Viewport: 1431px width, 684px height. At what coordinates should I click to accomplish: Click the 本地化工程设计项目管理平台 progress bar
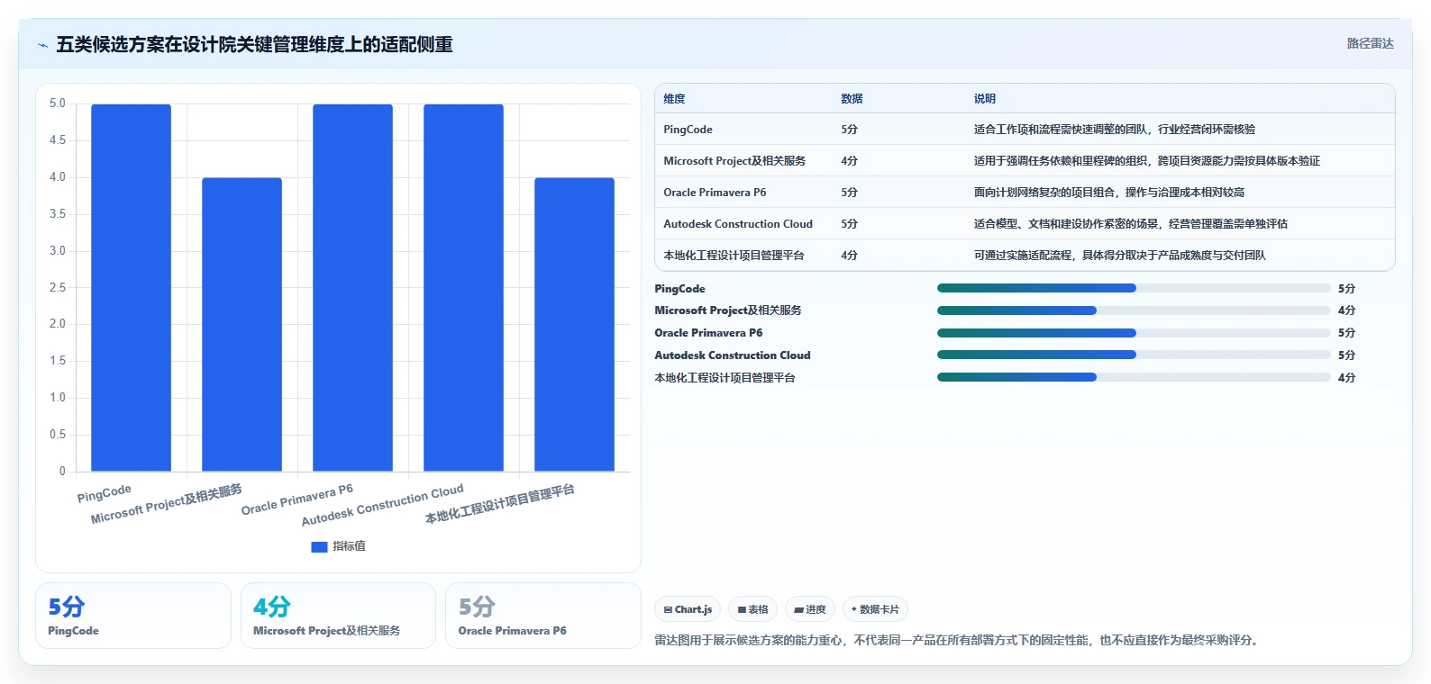pyautogui.click(x=1134, y=377)
